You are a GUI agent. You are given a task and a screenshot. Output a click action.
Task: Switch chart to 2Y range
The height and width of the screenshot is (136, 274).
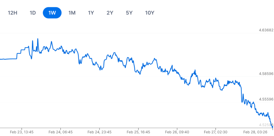tap(110, 13)
